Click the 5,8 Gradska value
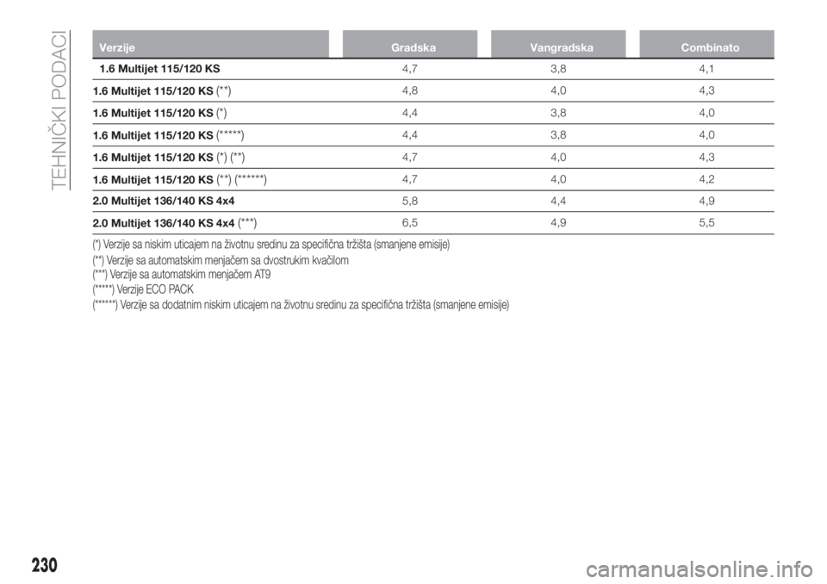The width and height of the screenshot is (827, 584). (x=410, y=201)
